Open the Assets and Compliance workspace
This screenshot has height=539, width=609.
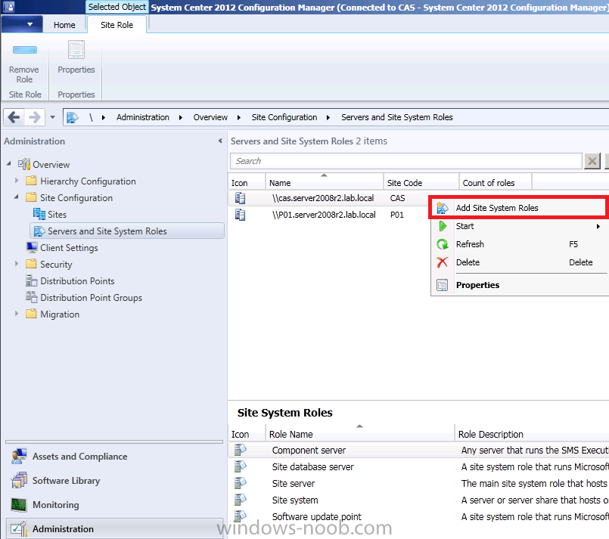click(x=114, y=457)
